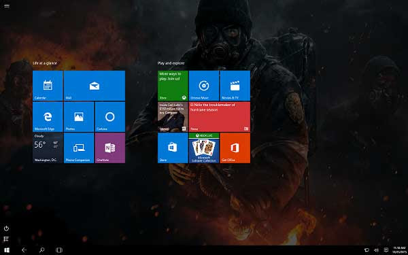This screenshot has width=408, height=255.
Task: Open the Movies & TV tile
Action: click(x=235, y=86)
